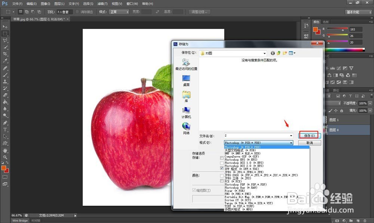374x223 pixels.
Task: Click the layer lock-all icon
Action: (341, 111)
